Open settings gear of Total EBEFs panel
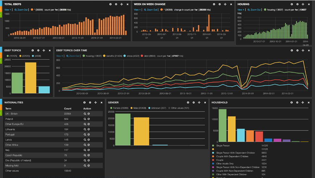The width and height of the screenshot is (315, 178). [116, 4]
